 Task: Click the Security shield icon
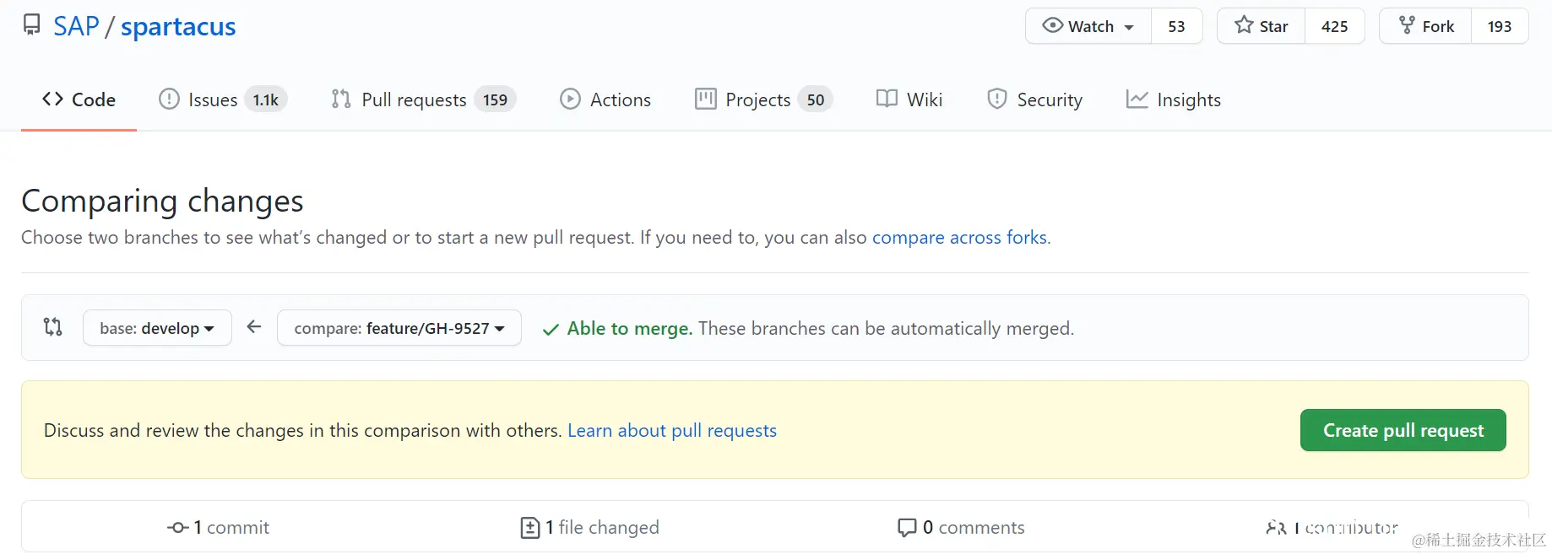(996, 100)
